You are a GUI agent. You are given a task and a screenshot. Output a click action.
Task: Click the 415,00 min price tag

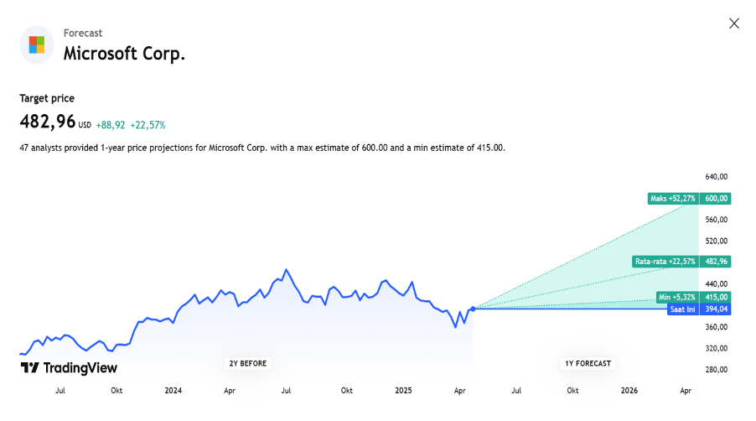(x=716, y=297)
